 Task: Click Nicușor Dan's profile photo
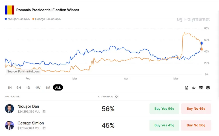pos(9,109)
